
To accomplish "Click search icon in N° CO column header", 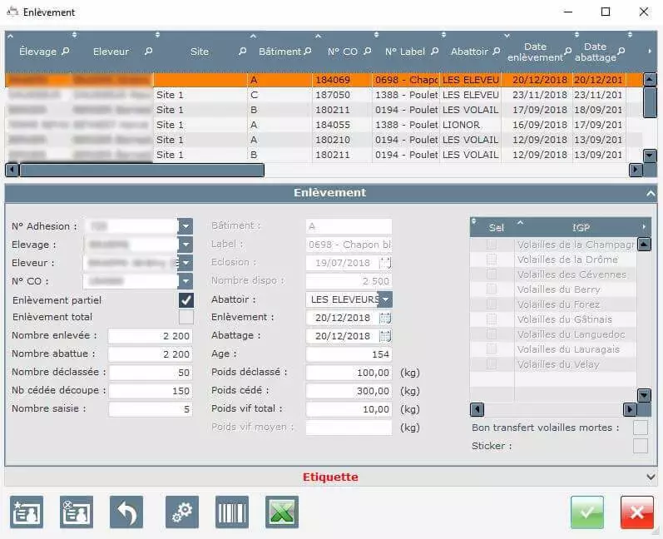I will click(368, 51).
